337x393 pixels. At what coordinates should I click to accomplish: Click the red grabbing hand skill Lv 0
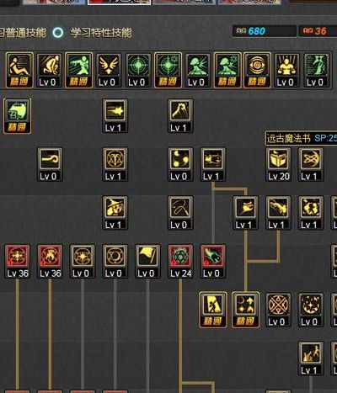213,261
